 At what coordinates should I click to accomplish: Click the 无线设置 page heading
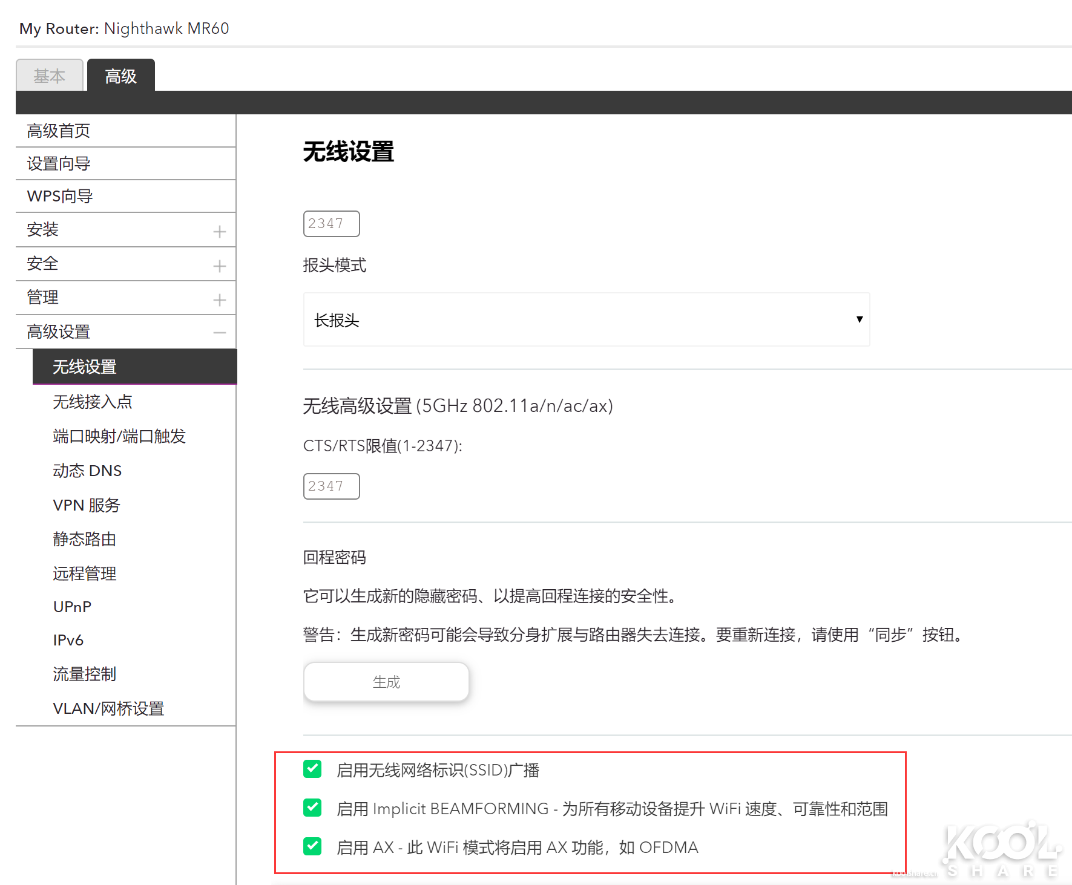click(x=349, y=152)
